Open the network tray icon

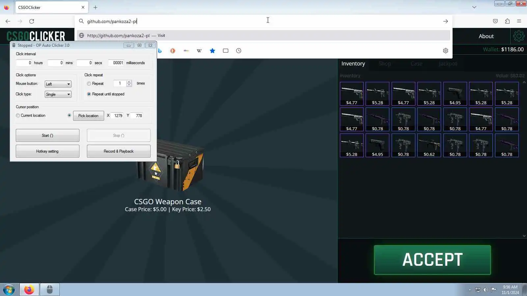(478, 290)
